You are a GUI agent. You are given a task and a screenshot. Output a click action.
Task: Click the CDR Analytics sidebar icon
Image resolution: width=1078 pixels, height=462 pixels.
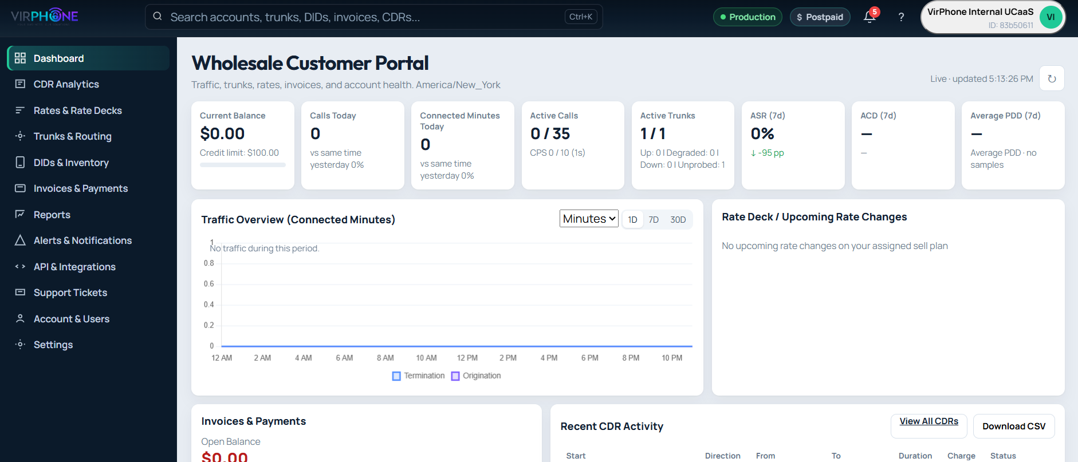point(20,84)
